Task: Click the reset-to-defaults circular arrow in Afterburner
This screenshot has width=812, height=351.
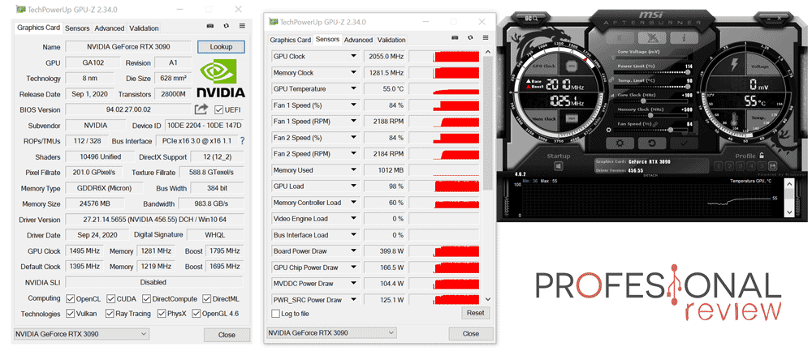Action: [652, 143]
